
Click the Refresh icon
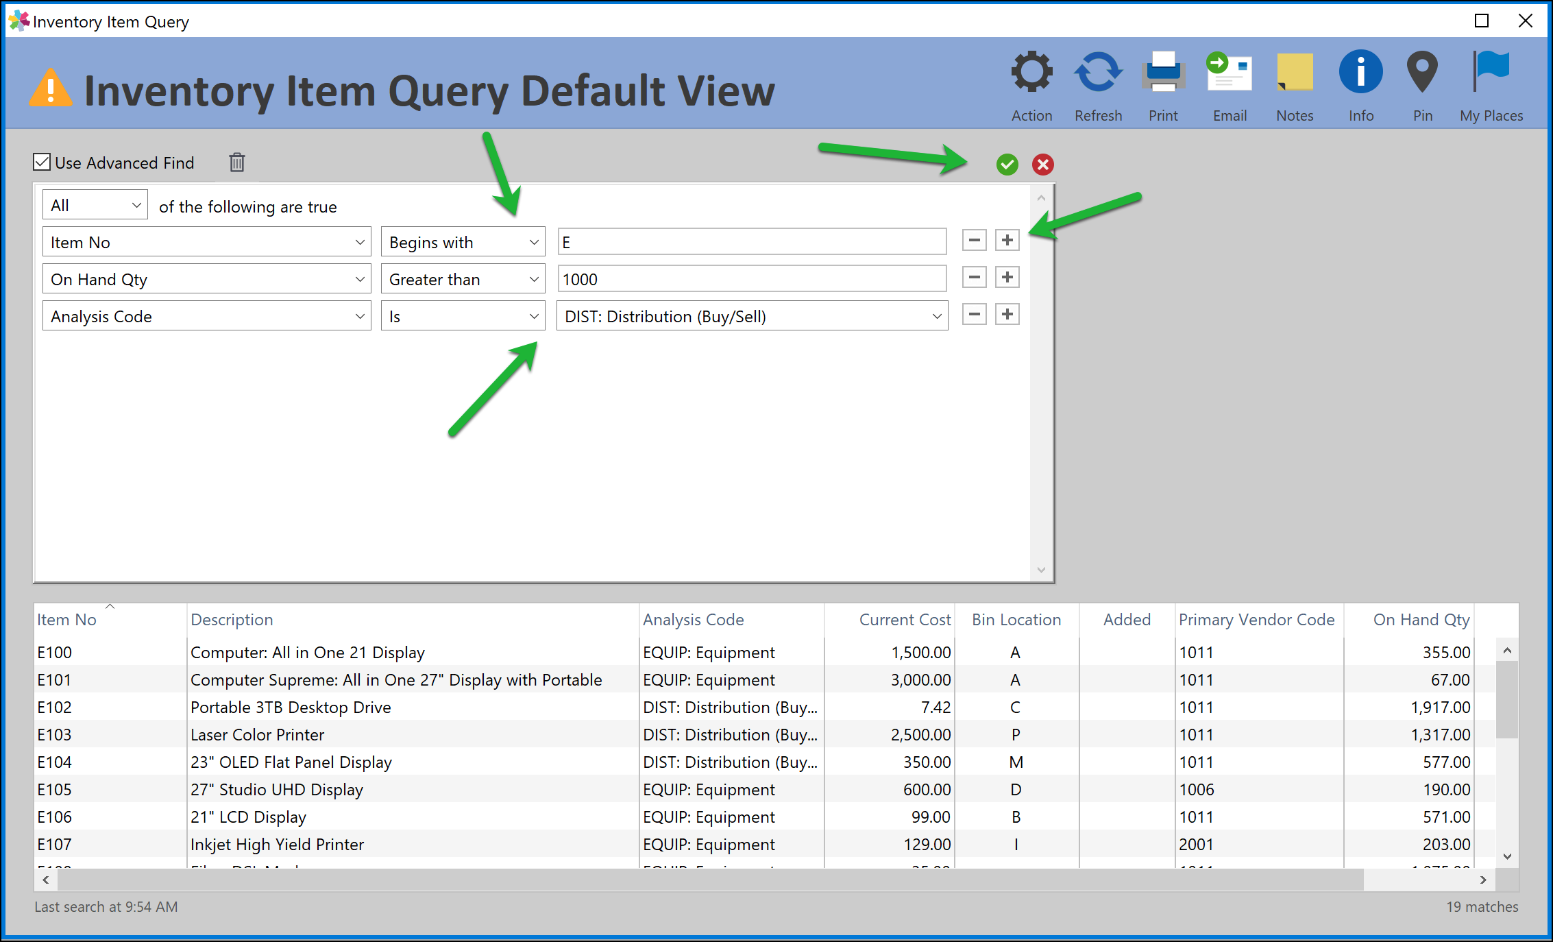click(1098, 71)
